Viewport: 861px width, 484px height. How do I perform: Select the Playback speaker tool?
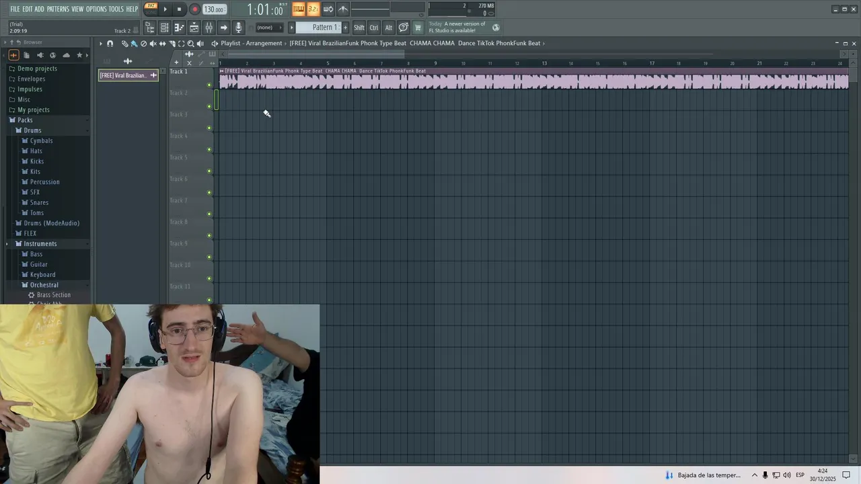(x=200, y=44)
